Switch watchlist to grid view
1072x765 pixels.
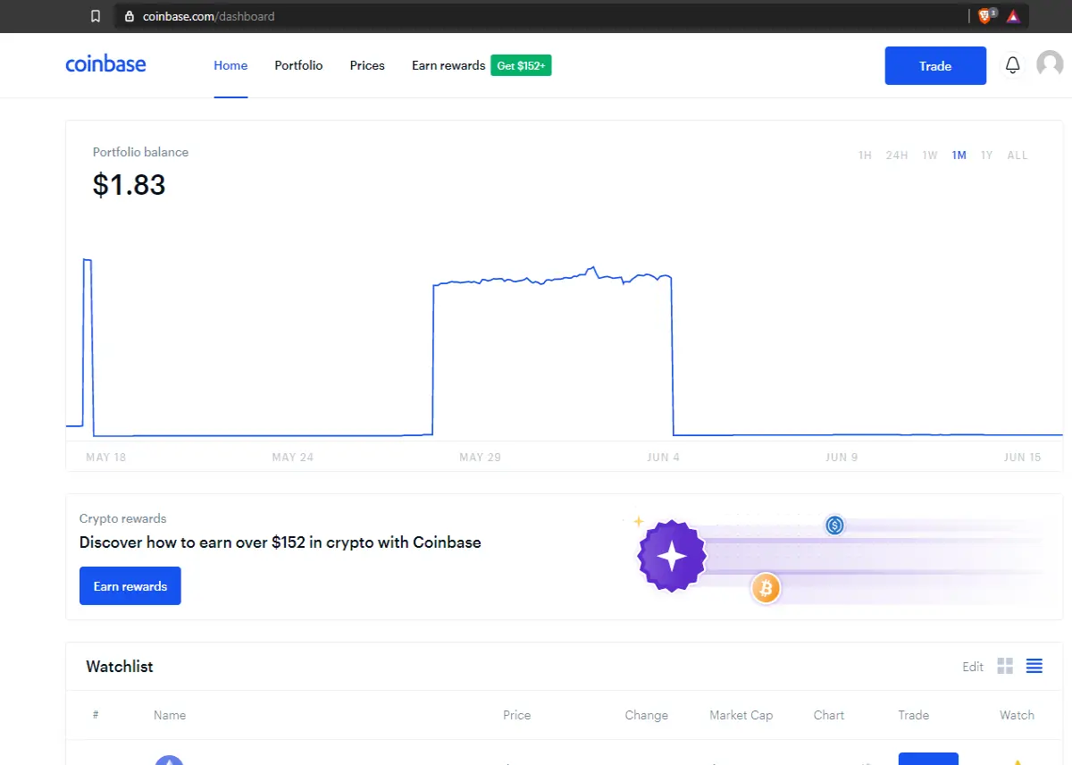click(1005, 666)
